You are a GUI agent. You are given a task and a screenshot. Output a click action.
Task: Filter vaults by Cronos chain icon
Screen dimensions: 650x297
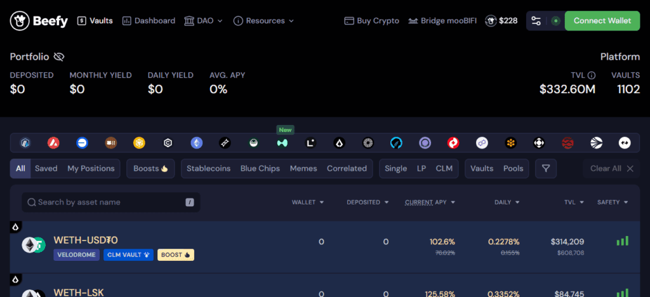point(168,143)
